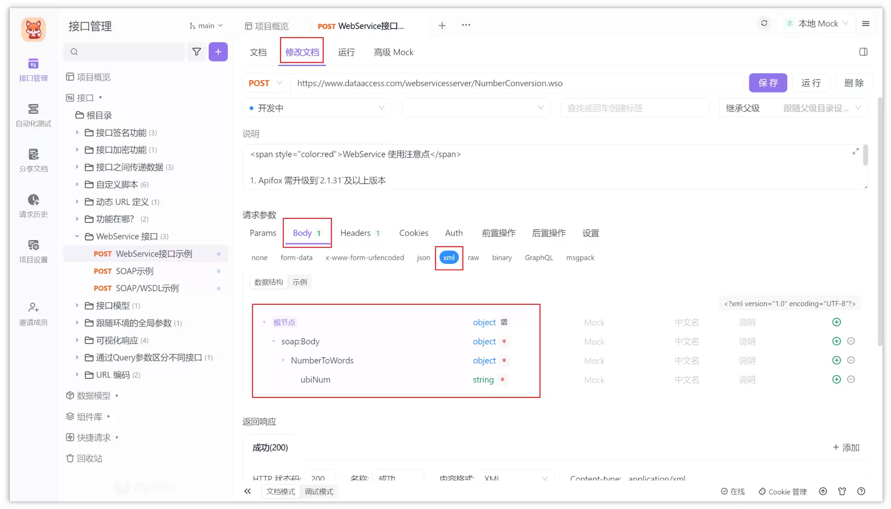The height and width of the screenshot is (509, 891).
Task: Select the raw body type
Action: (473, 257)
